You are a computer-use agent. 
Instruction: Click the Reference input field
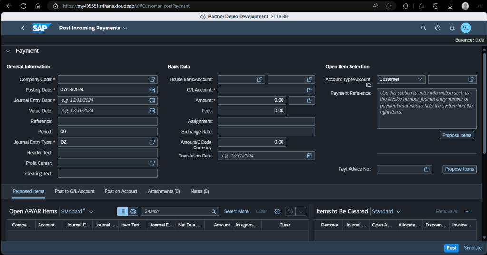(107, 121)
